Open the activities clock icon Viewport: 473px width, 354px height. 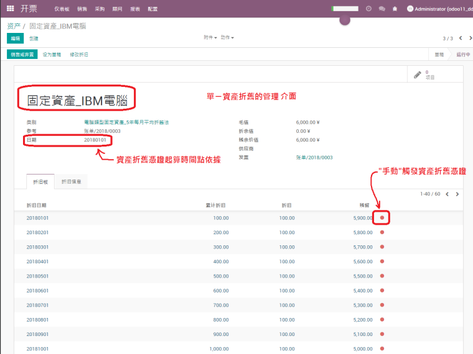pyautogui.click(x=368, y=9)
